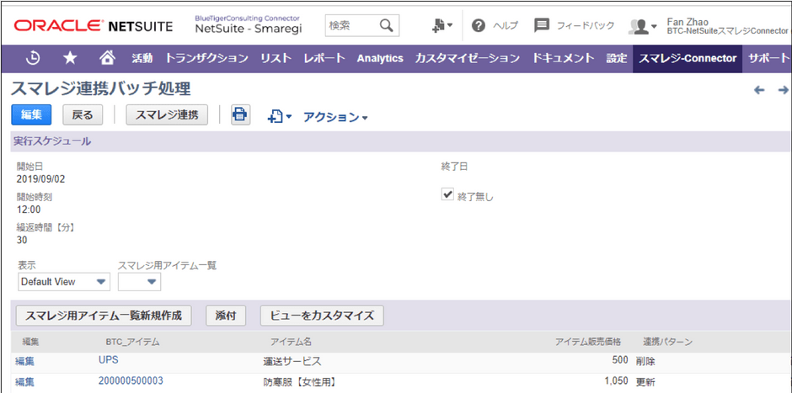Expand the アクション dropdown

coord(335,118)
